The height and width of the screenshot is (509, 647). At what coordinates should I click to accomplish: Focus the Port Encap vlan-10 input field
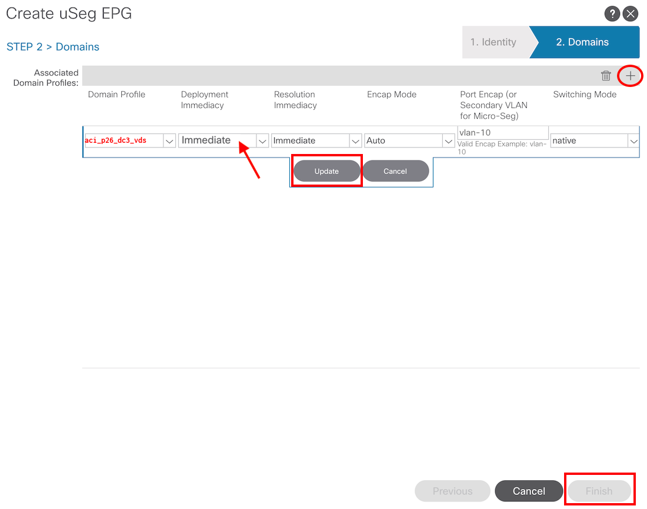502,133
